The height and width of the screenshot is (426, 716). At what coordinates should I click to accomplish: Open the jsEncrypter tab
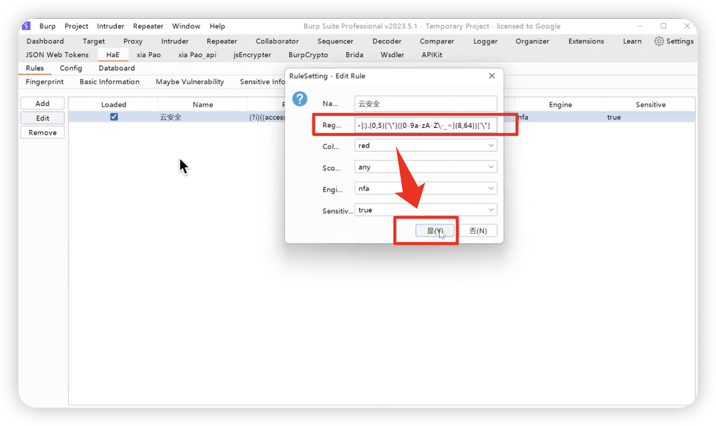[x=252, y=55]
